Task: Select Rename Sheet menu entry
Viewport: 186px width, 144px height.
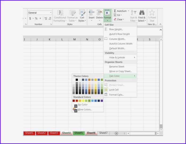Action: pos(120,66)
